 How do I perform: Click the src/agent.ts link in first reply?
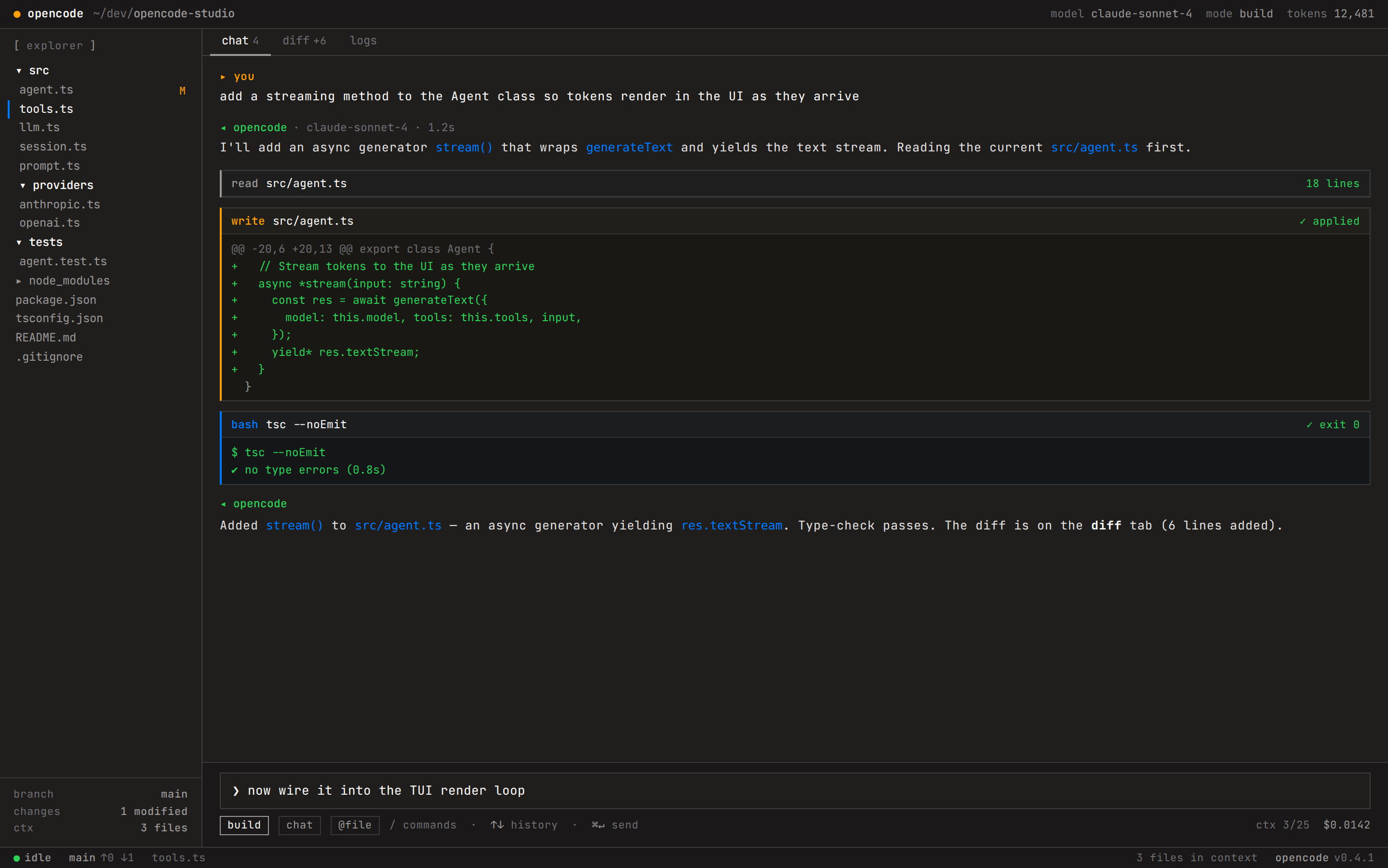pyautogui.click(x=1094, y=148)
